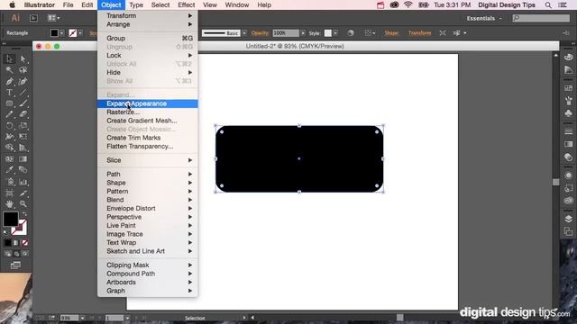
Task: Select the Selection tool arrow
Action: pyautogui.click(x=9, y=58)
